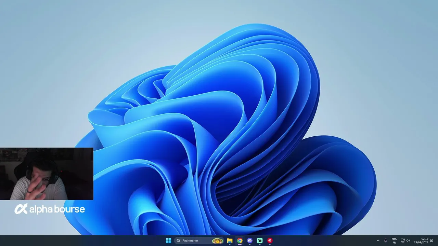
Task: Open the red app icon on the taskbar
Action: [x=270, y=241]
